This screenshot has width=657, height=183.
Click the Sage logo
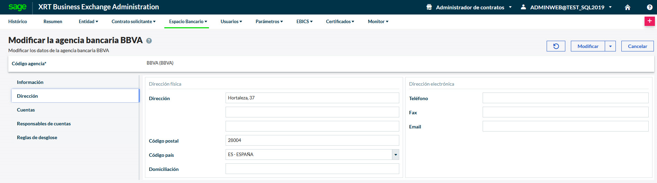click(x=17, y=7)
